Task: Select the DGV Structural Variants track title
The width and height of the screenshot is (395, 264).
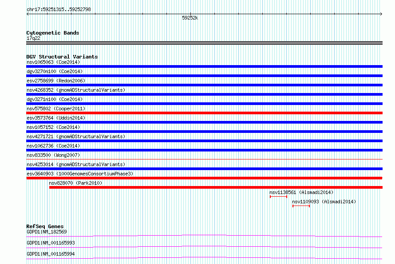Action: pyautogui.click(x=62, y=57)
